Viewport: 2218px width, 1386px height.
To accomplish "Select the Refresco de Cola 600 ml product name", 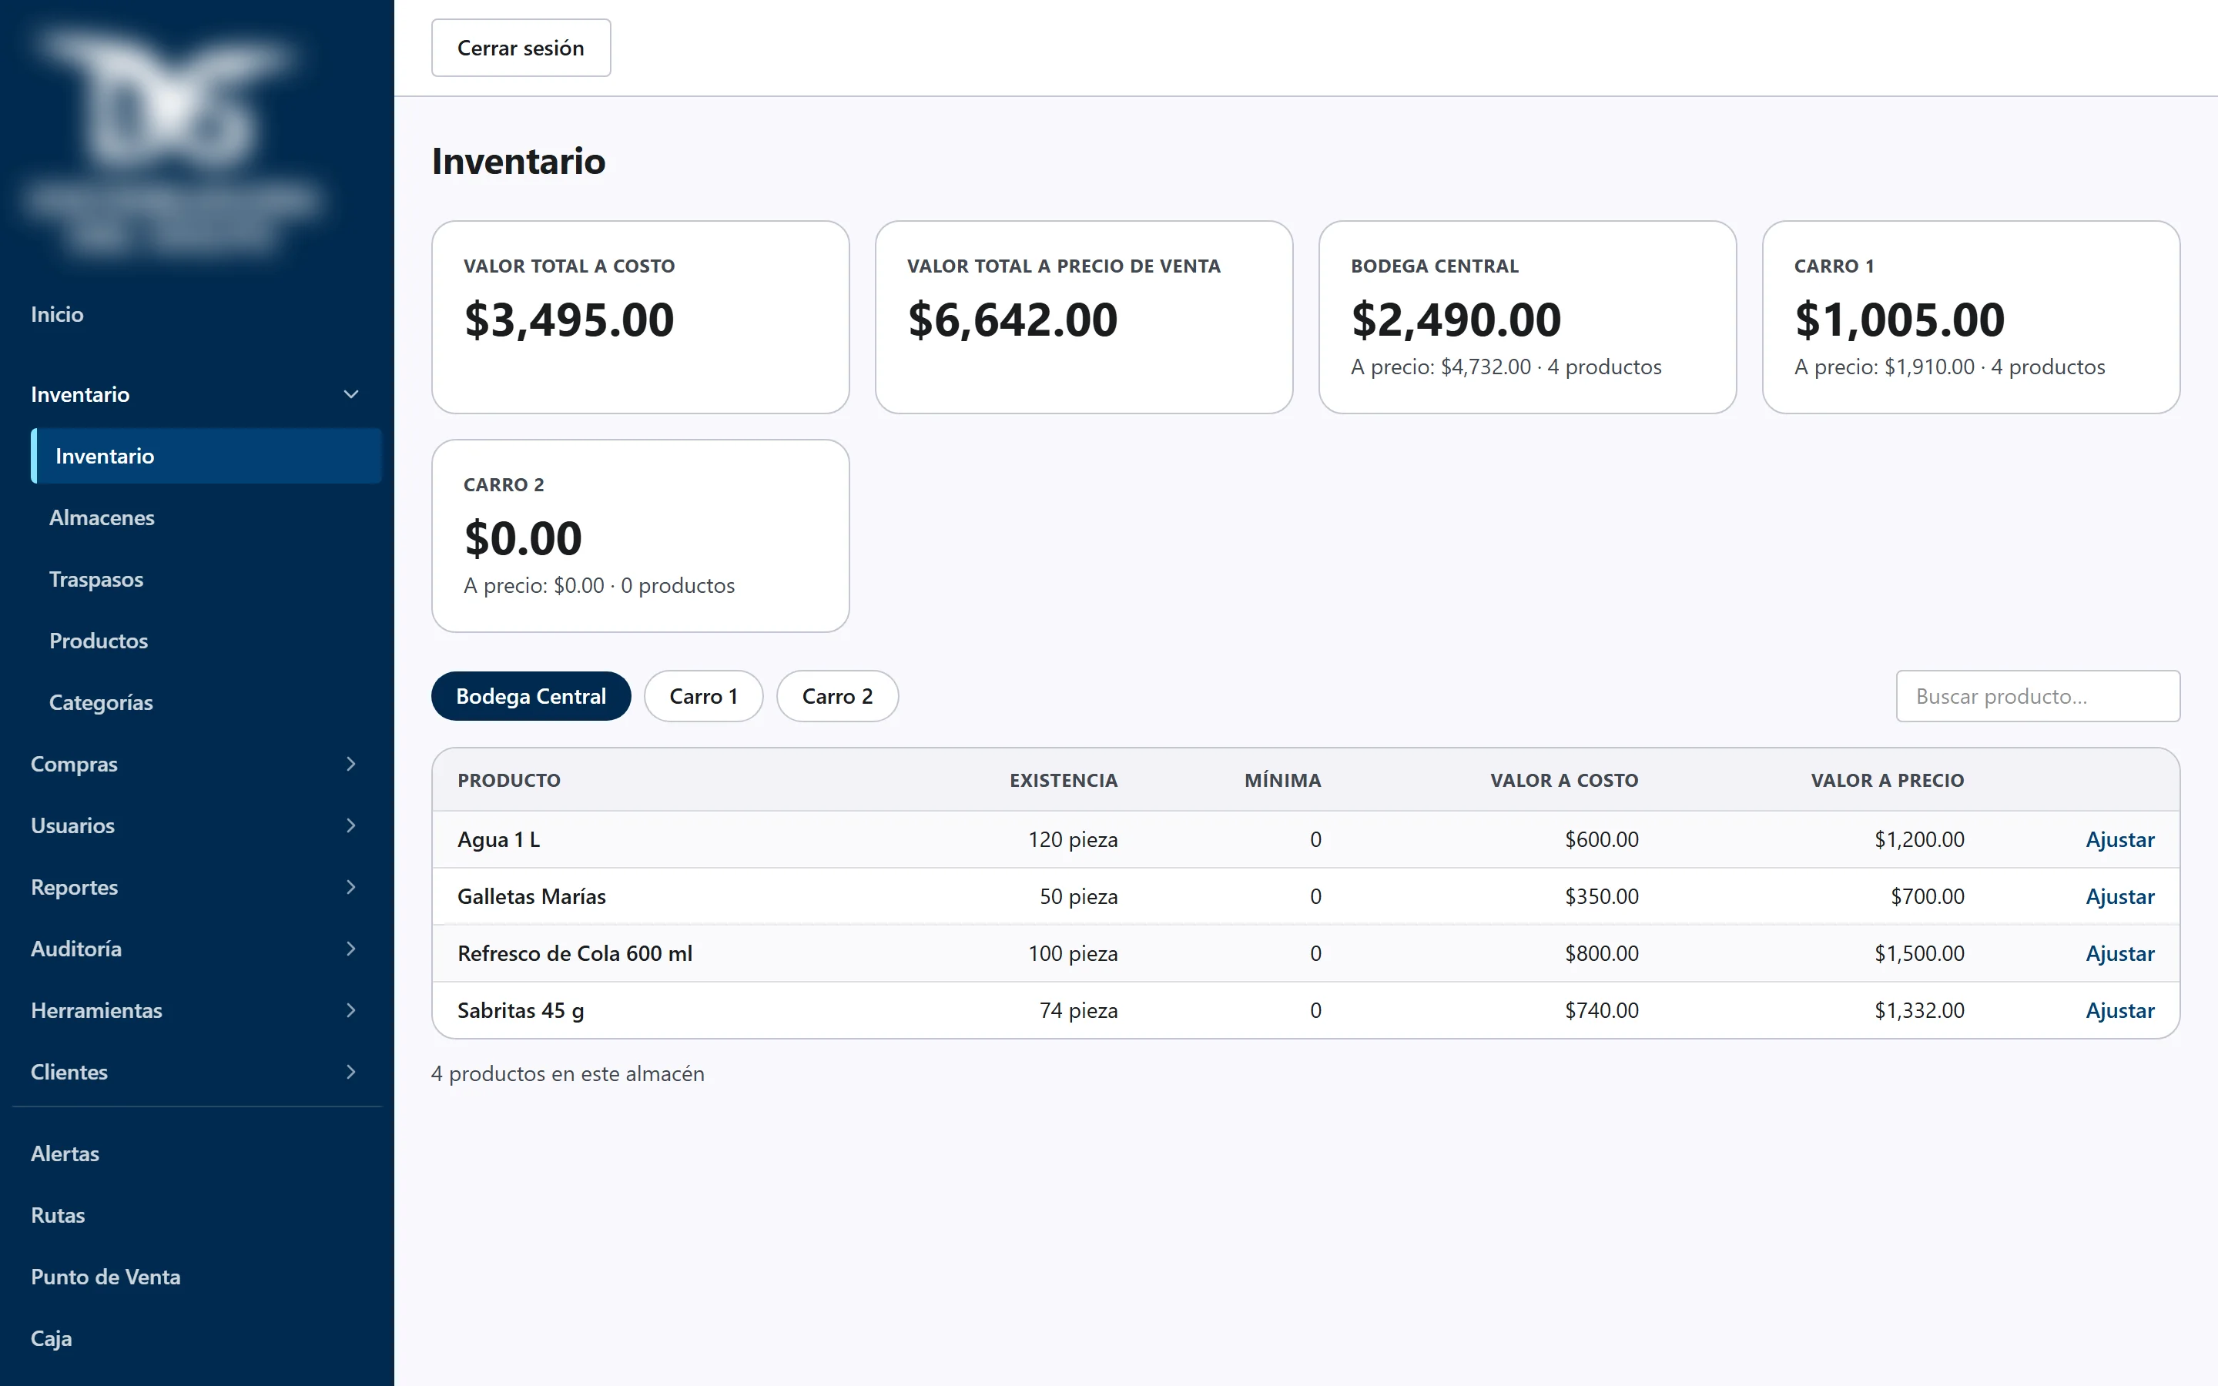I will [575, 952].
